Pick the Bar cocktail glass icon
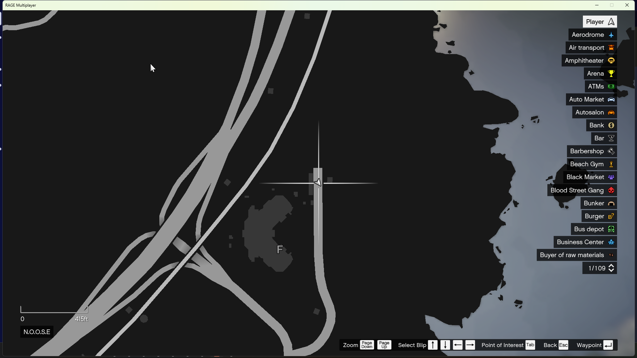The height and width of the screenshot is (358, 637). point(611,138)
